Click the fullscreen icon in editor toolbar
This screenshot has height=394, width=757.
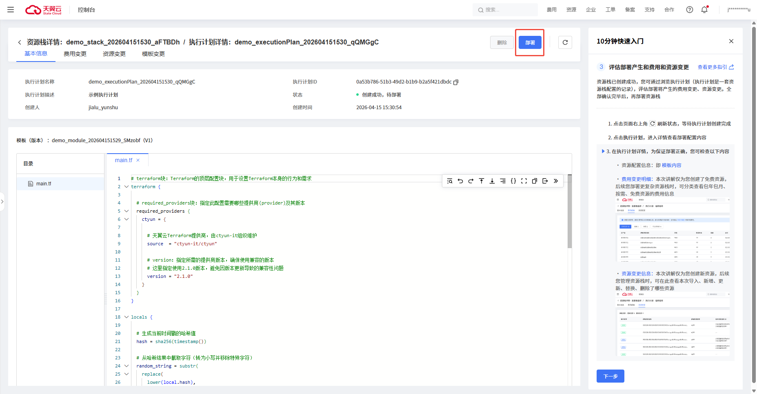click(524, 181)
